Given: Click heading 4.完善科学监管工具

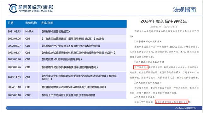Looking at the screenshot, I should (144, 97).
